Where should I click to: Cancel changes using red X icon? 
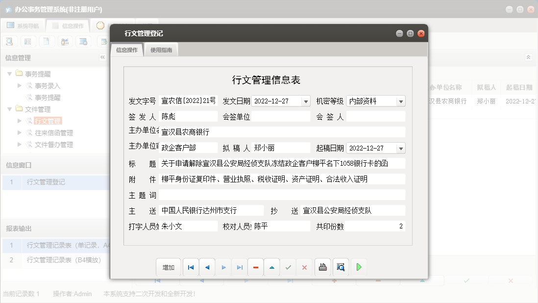(305, 267)
